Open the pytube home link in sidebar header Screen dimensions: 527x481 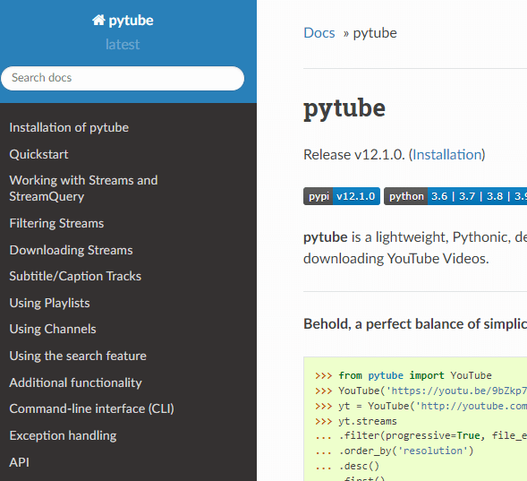(x=123, y=21)
